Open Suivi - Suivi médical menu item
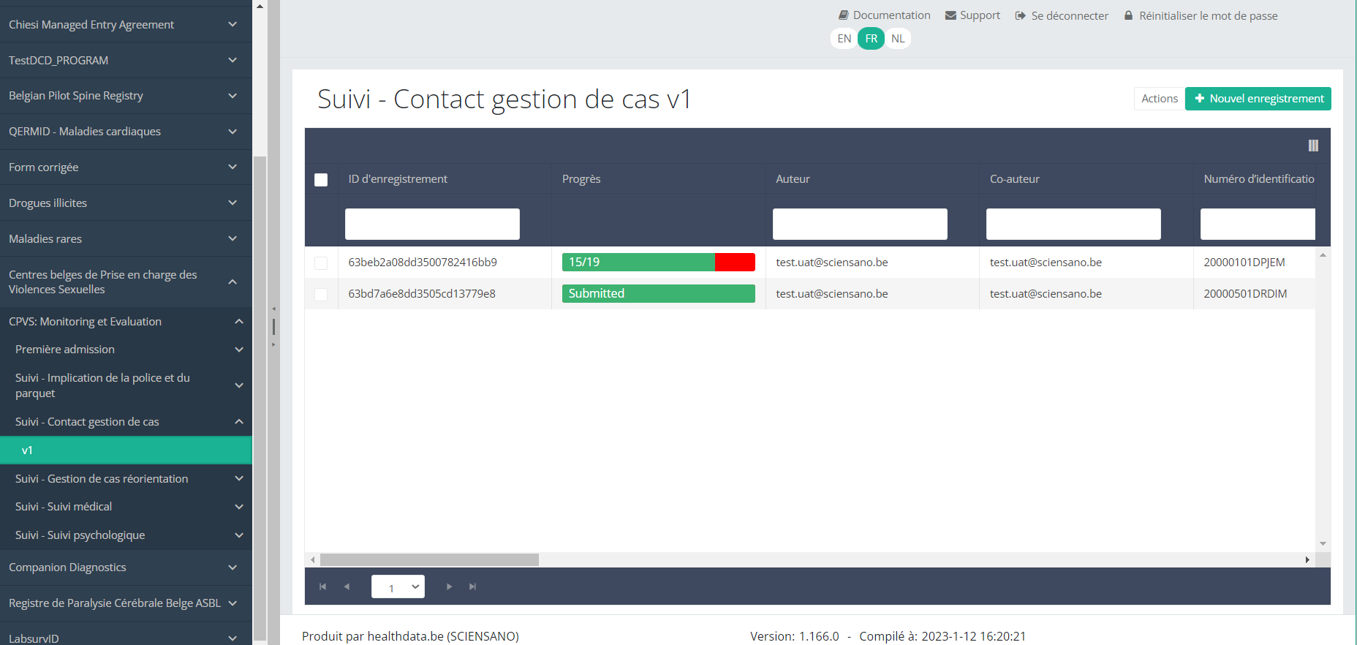 point(126,507)
